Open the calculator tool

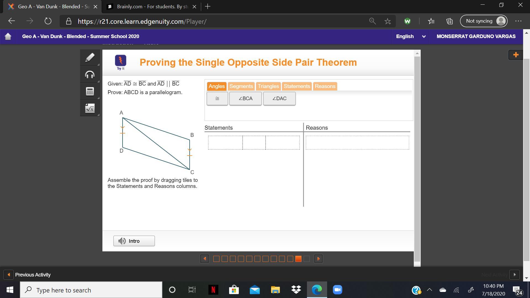[90, 91]
